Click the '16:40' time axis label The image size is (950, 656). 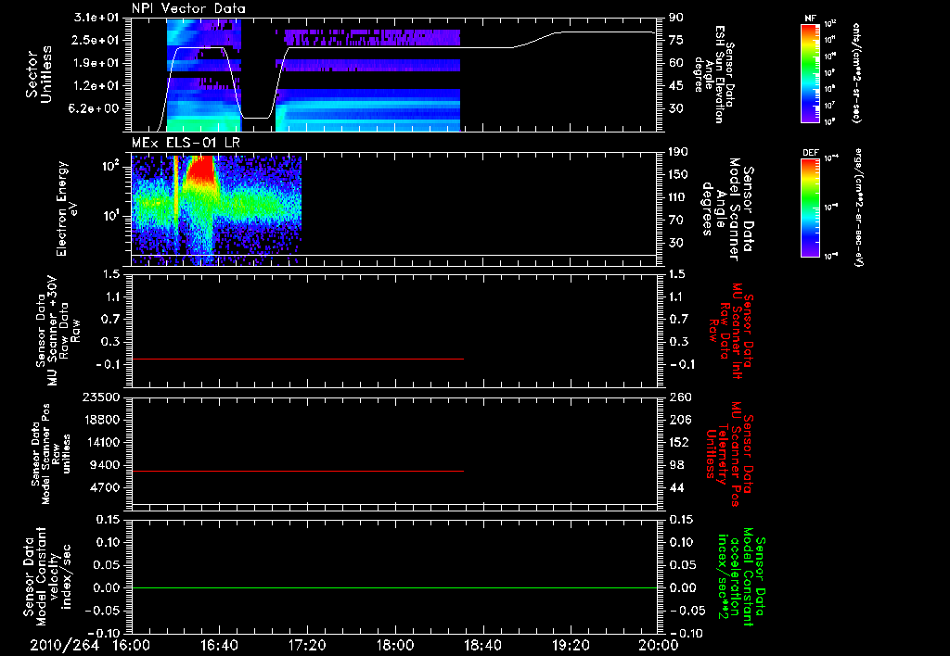pos(219,645)
